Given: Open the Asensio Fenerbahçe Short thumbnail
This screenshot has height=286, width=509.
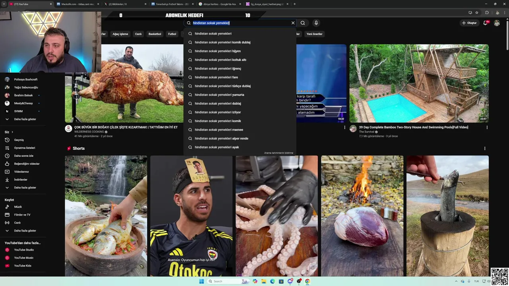Looking at the screenshot, I should (191, 216).
